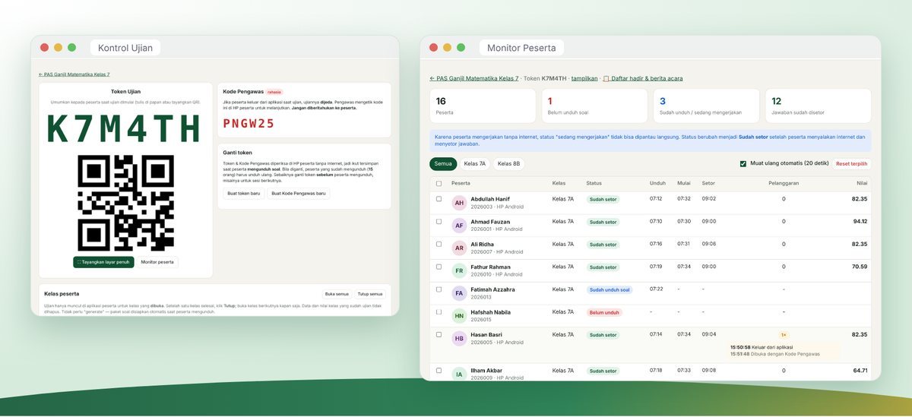
Task: Close the Kontrol Ujian window with red dot
Action: pyautogui.click(x=44, y=48)
